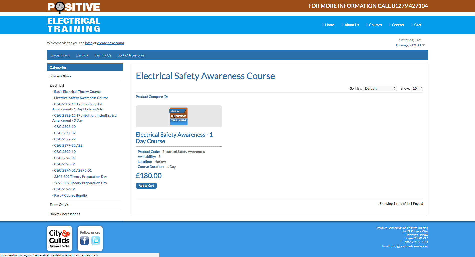Select Basic Electrical Theory Course in sidebar
Viewport: 475px width, 257px height.
(x=77, y=92)
